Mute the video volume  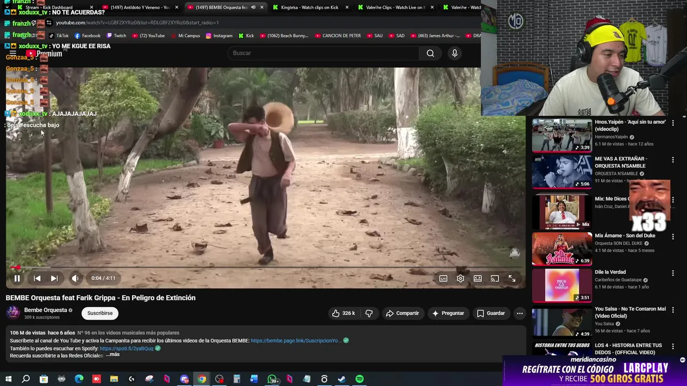point(75,278)
